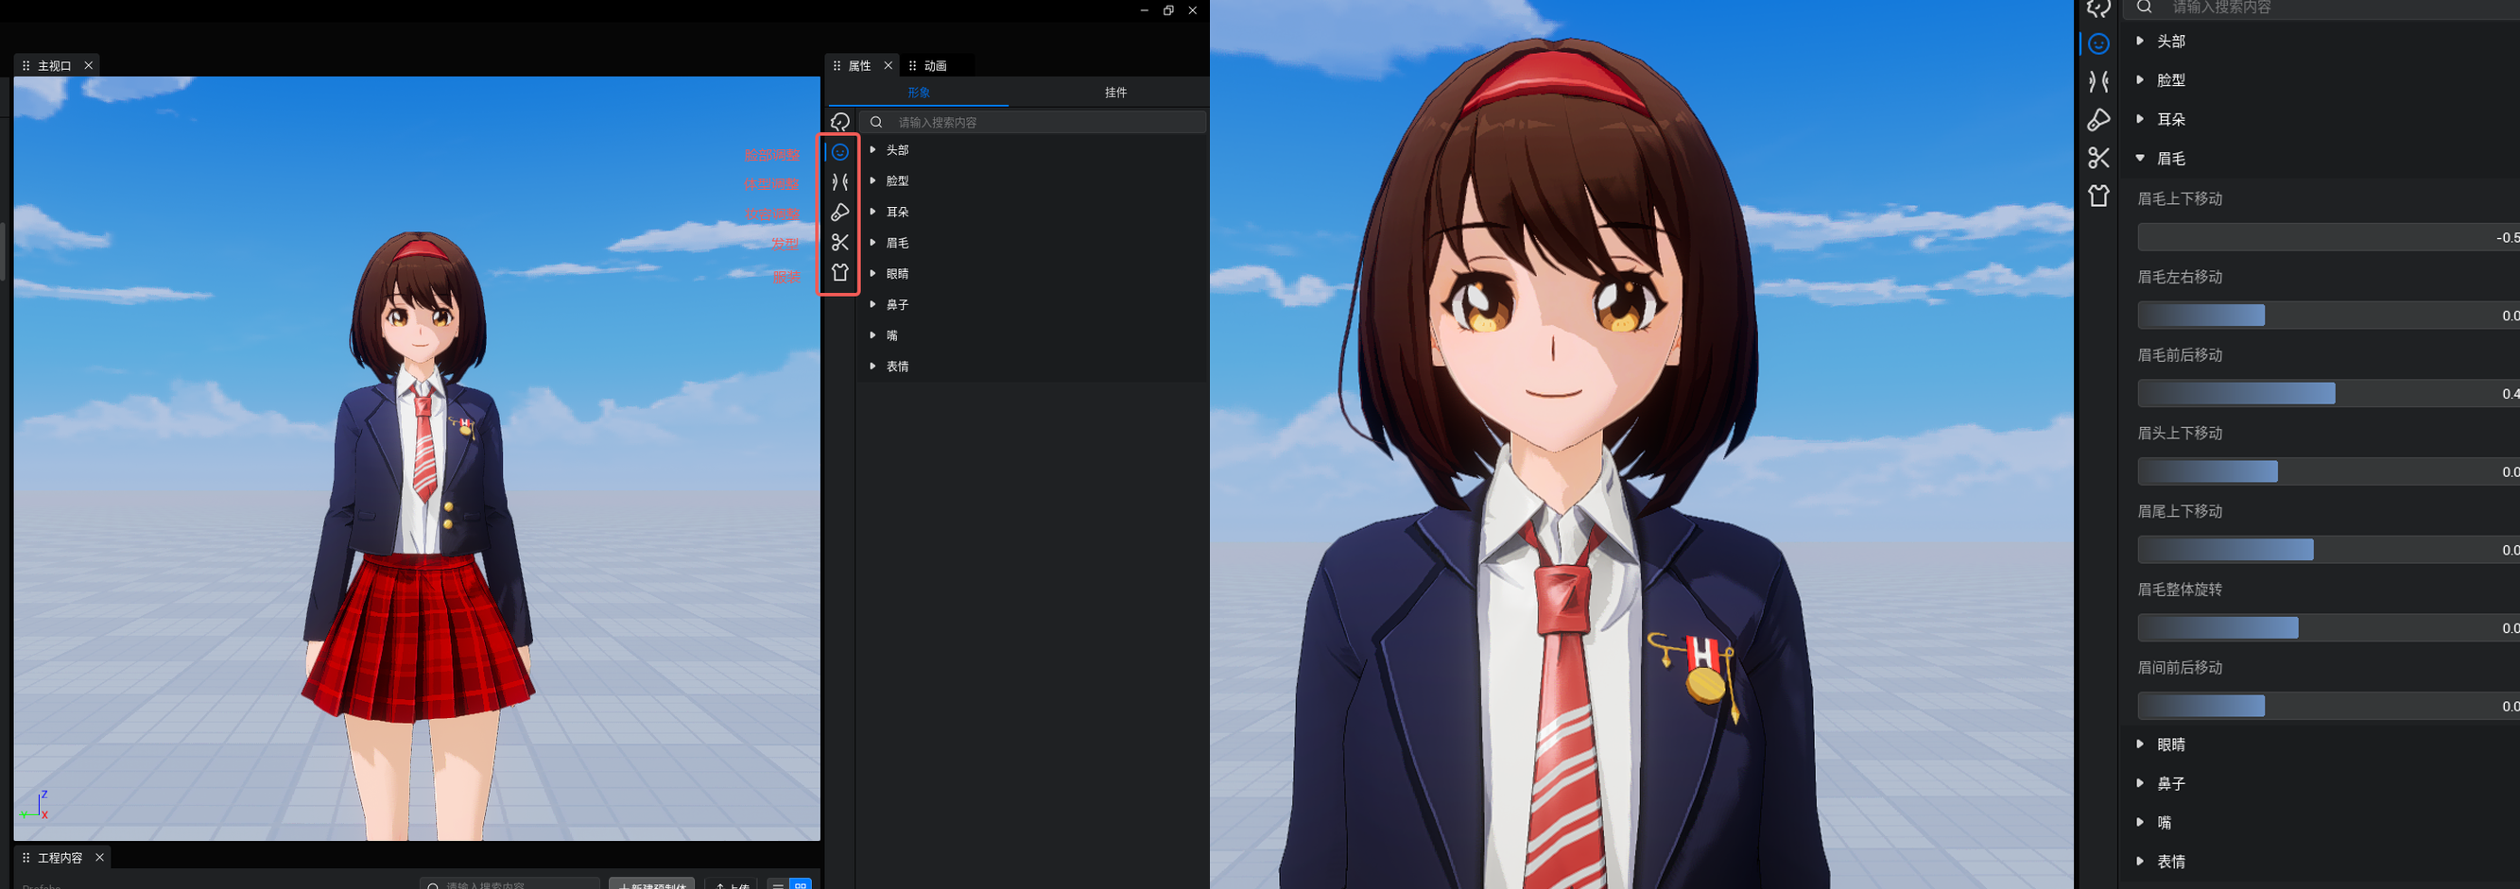Grab the dotted handle of 动画 tab
This screenshot has height=889, width=2520.
click(913, 65)
